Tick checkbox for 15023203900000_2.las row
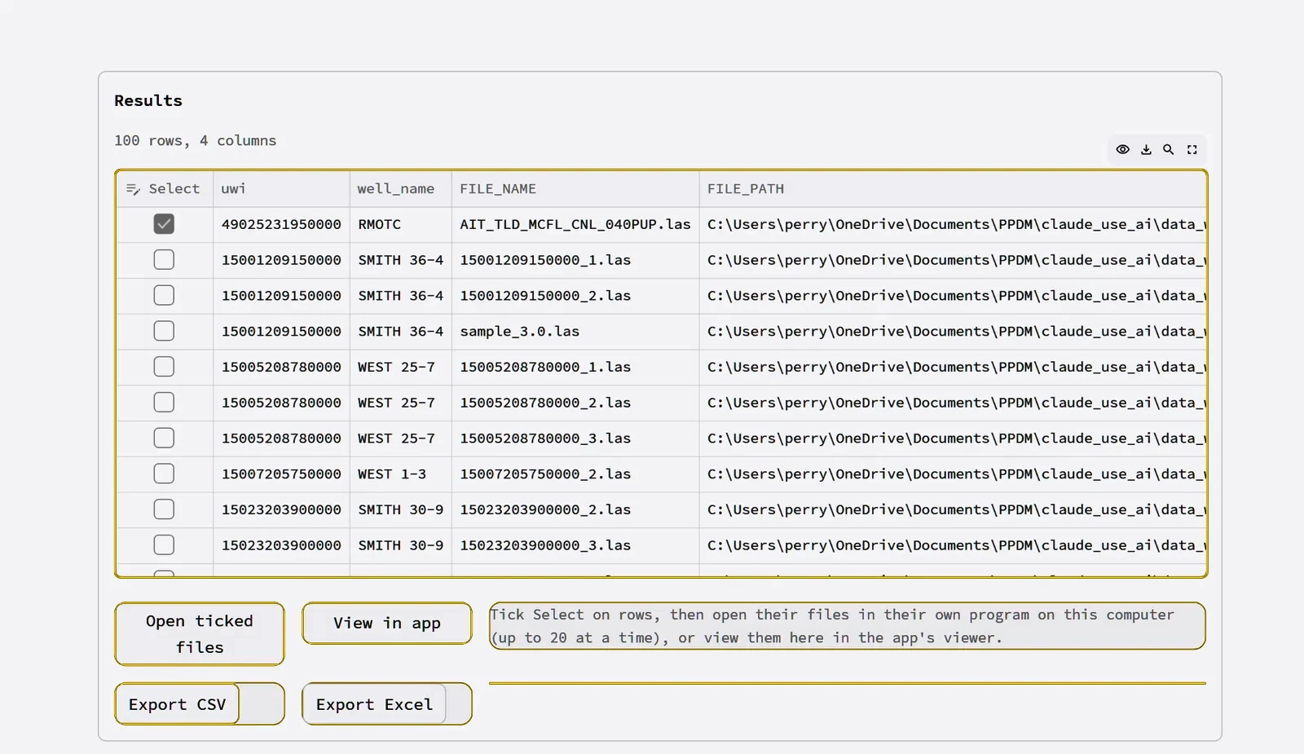This screenshot has height=754, width=1304. pos(164,509)
